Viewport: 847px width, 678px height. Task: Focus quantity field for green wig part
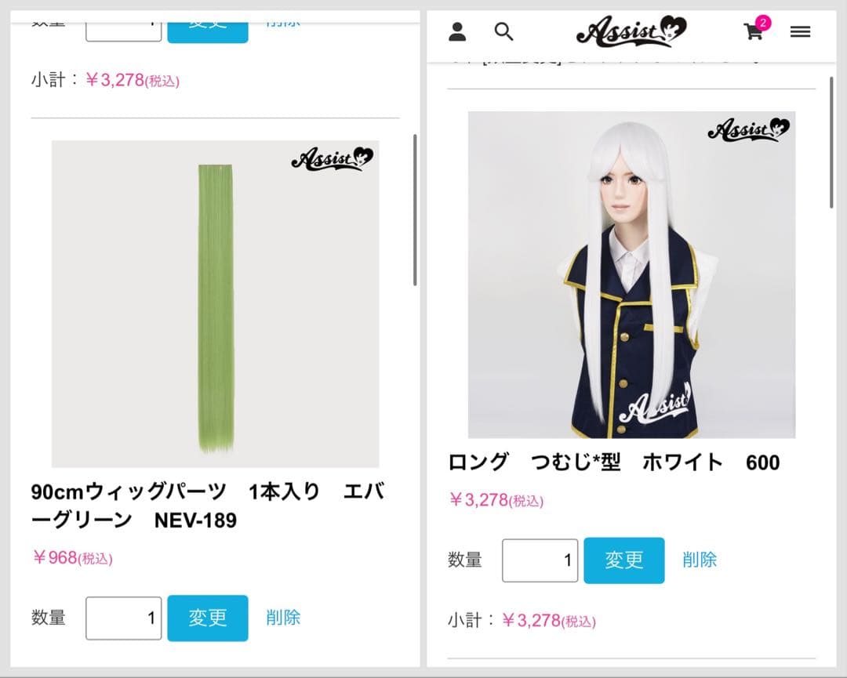[124, 618]
